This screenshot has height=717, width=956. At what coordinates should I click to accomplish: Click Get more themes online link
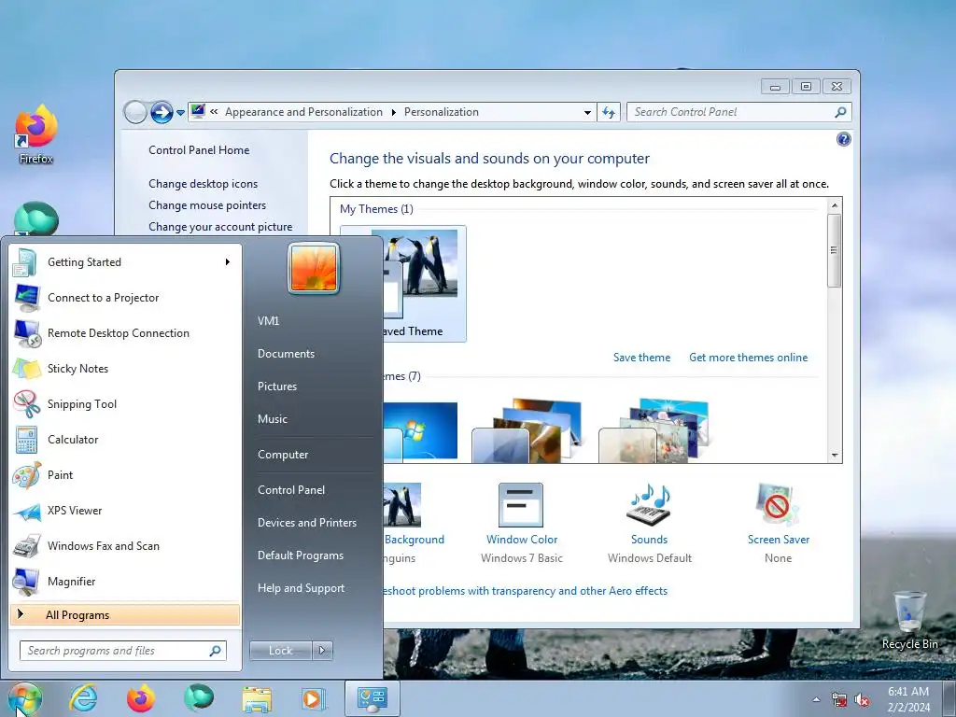click(748, 358)
